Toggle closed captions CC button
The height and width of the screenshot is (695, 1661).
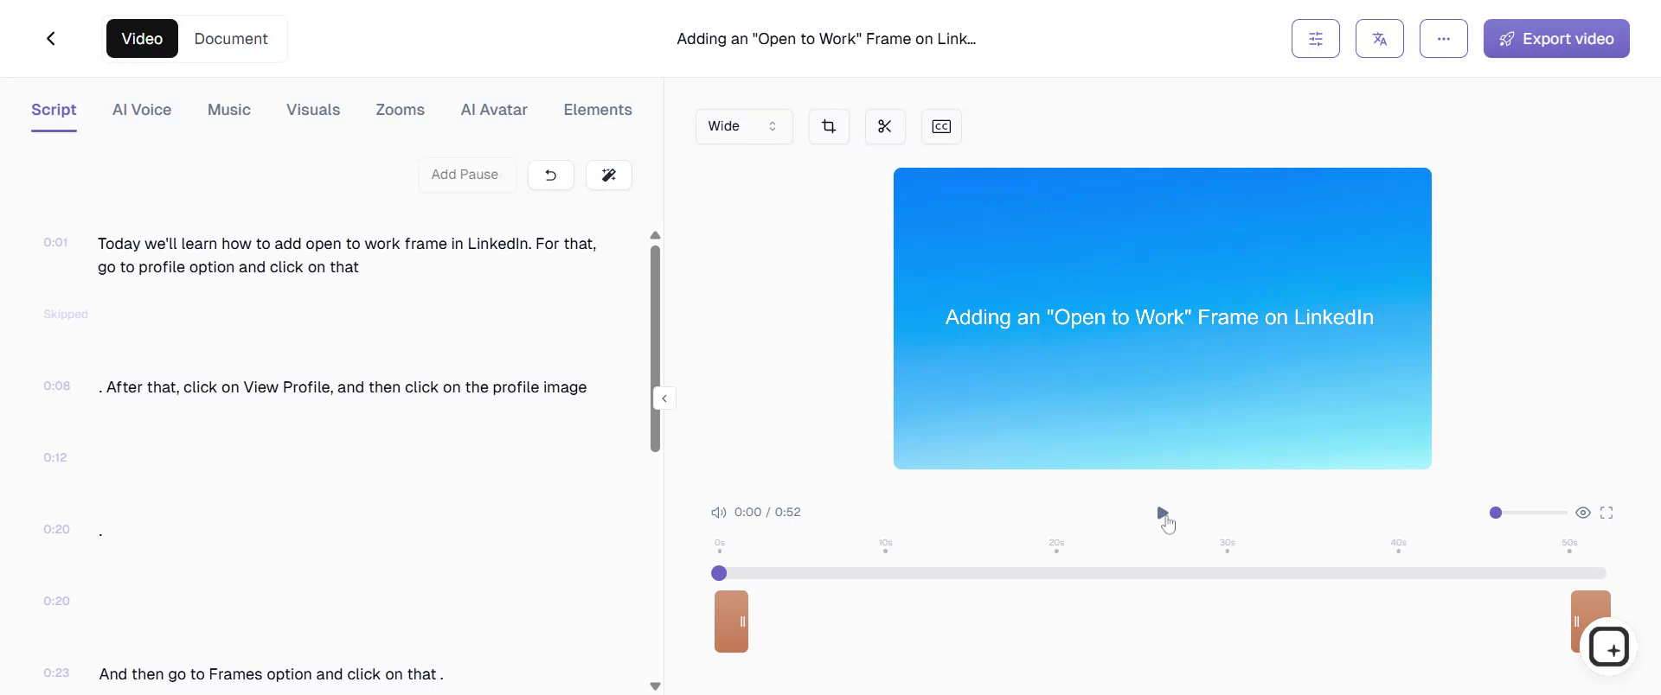[x=941, y=126]
